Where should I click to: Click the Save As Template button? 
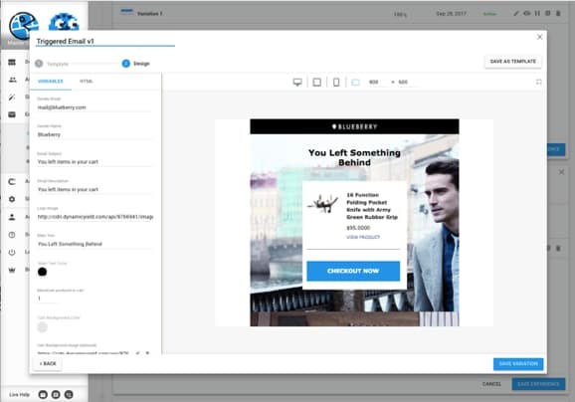click(513, 62)
